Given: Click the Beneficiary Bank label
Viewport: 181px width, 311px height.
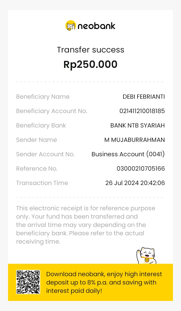Looking at the screenshot, I should [x=41, y=125].
